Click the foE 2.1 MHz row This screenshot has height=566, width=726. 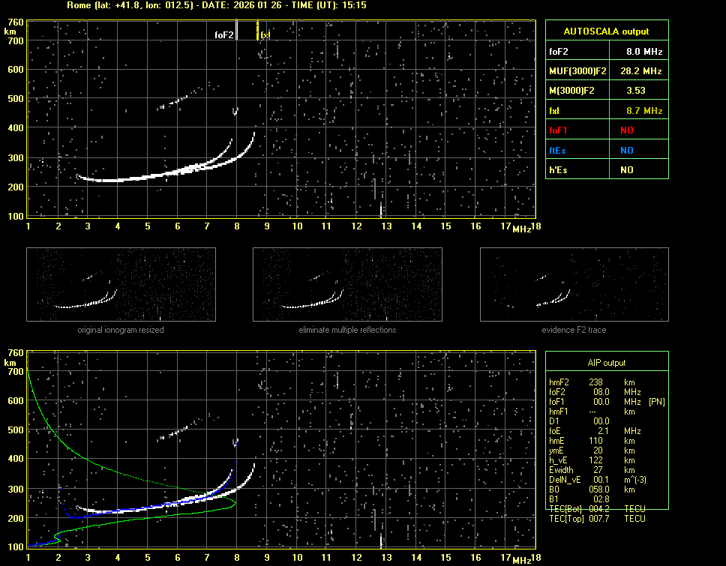pyautogui.click(x=596, y=431)
